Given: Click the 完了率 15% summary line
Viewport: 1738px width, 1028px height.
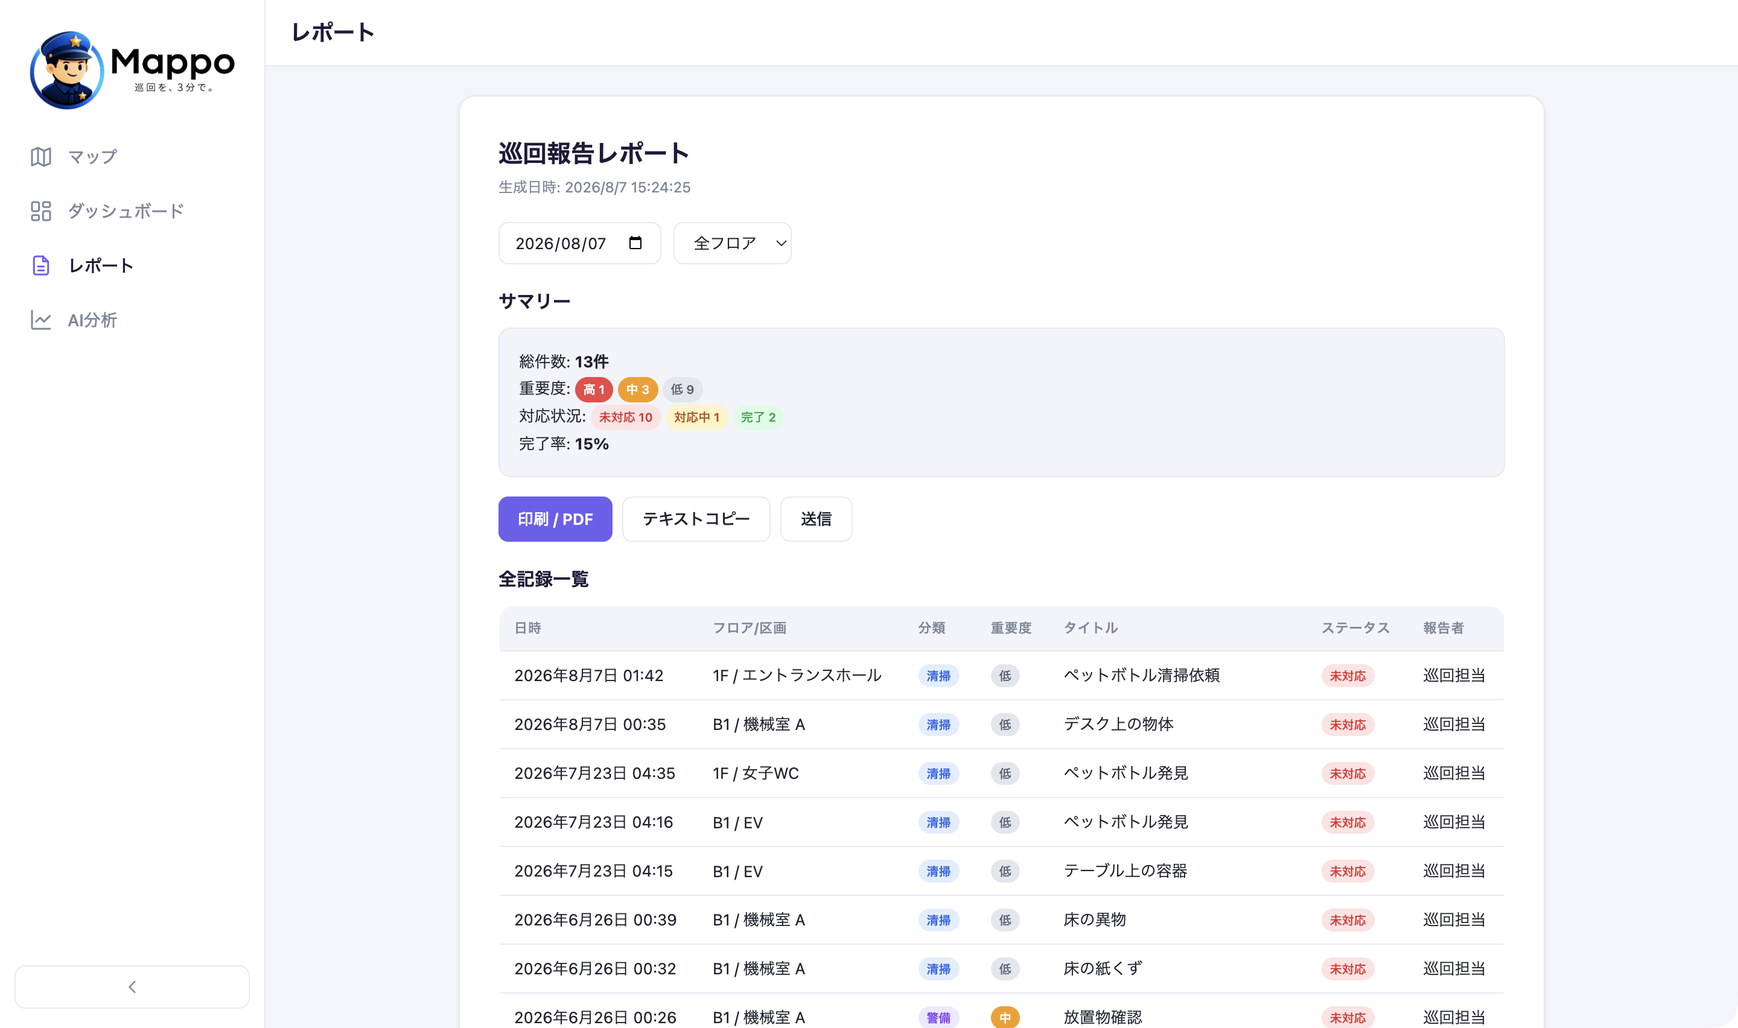Looking at the screenshot, I should point(564,444).
